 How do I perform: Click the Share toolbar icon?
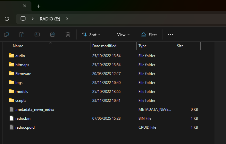coord(53,34)
